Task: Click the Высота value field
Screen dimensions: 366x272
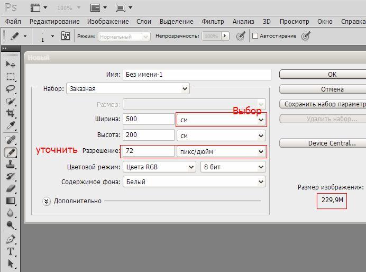Action: pos(149,135)
